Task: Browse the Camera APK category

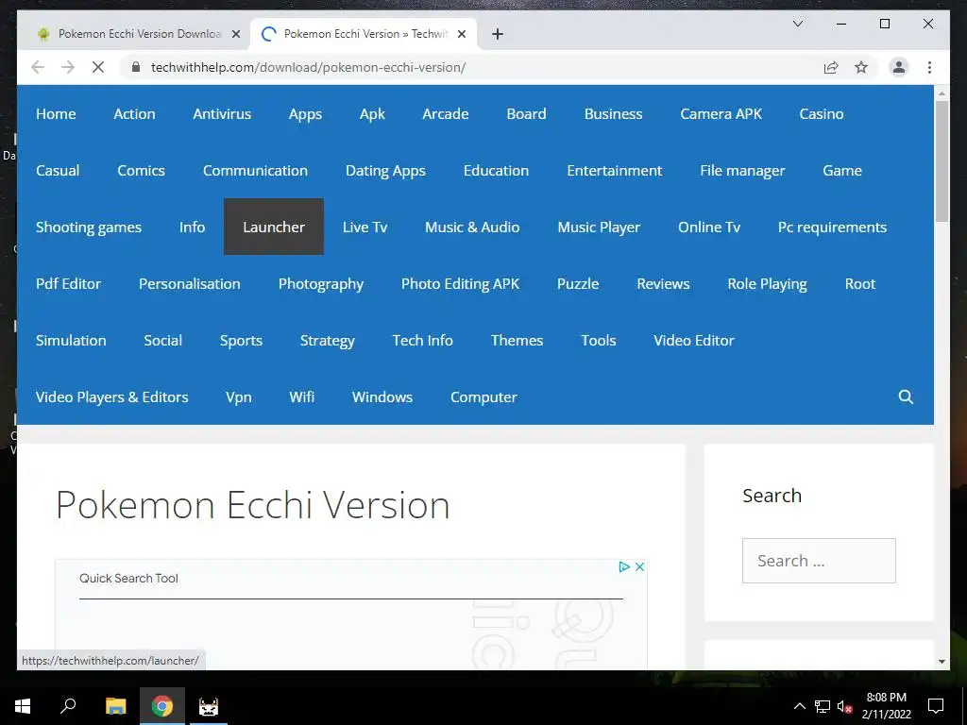Action: click(x=721, y=113)
